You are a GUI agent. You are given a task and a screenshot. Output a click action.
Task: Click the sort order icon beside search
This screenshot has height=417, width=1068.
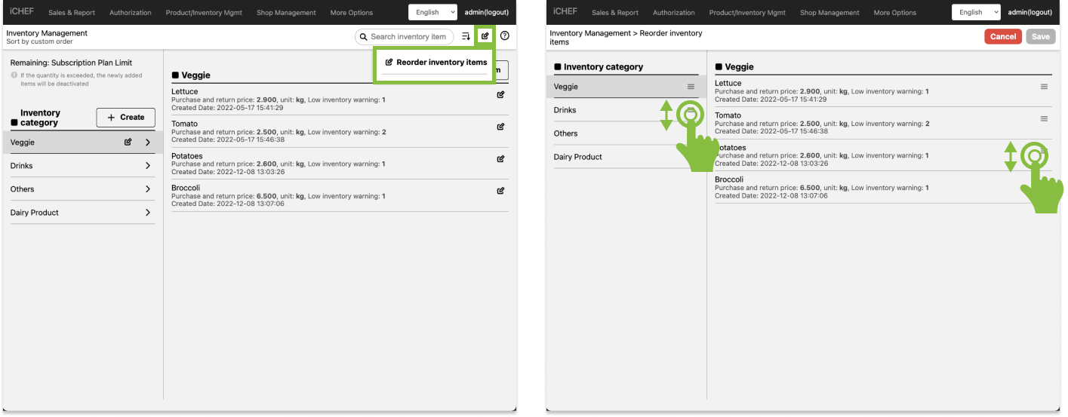pos(466,36)
